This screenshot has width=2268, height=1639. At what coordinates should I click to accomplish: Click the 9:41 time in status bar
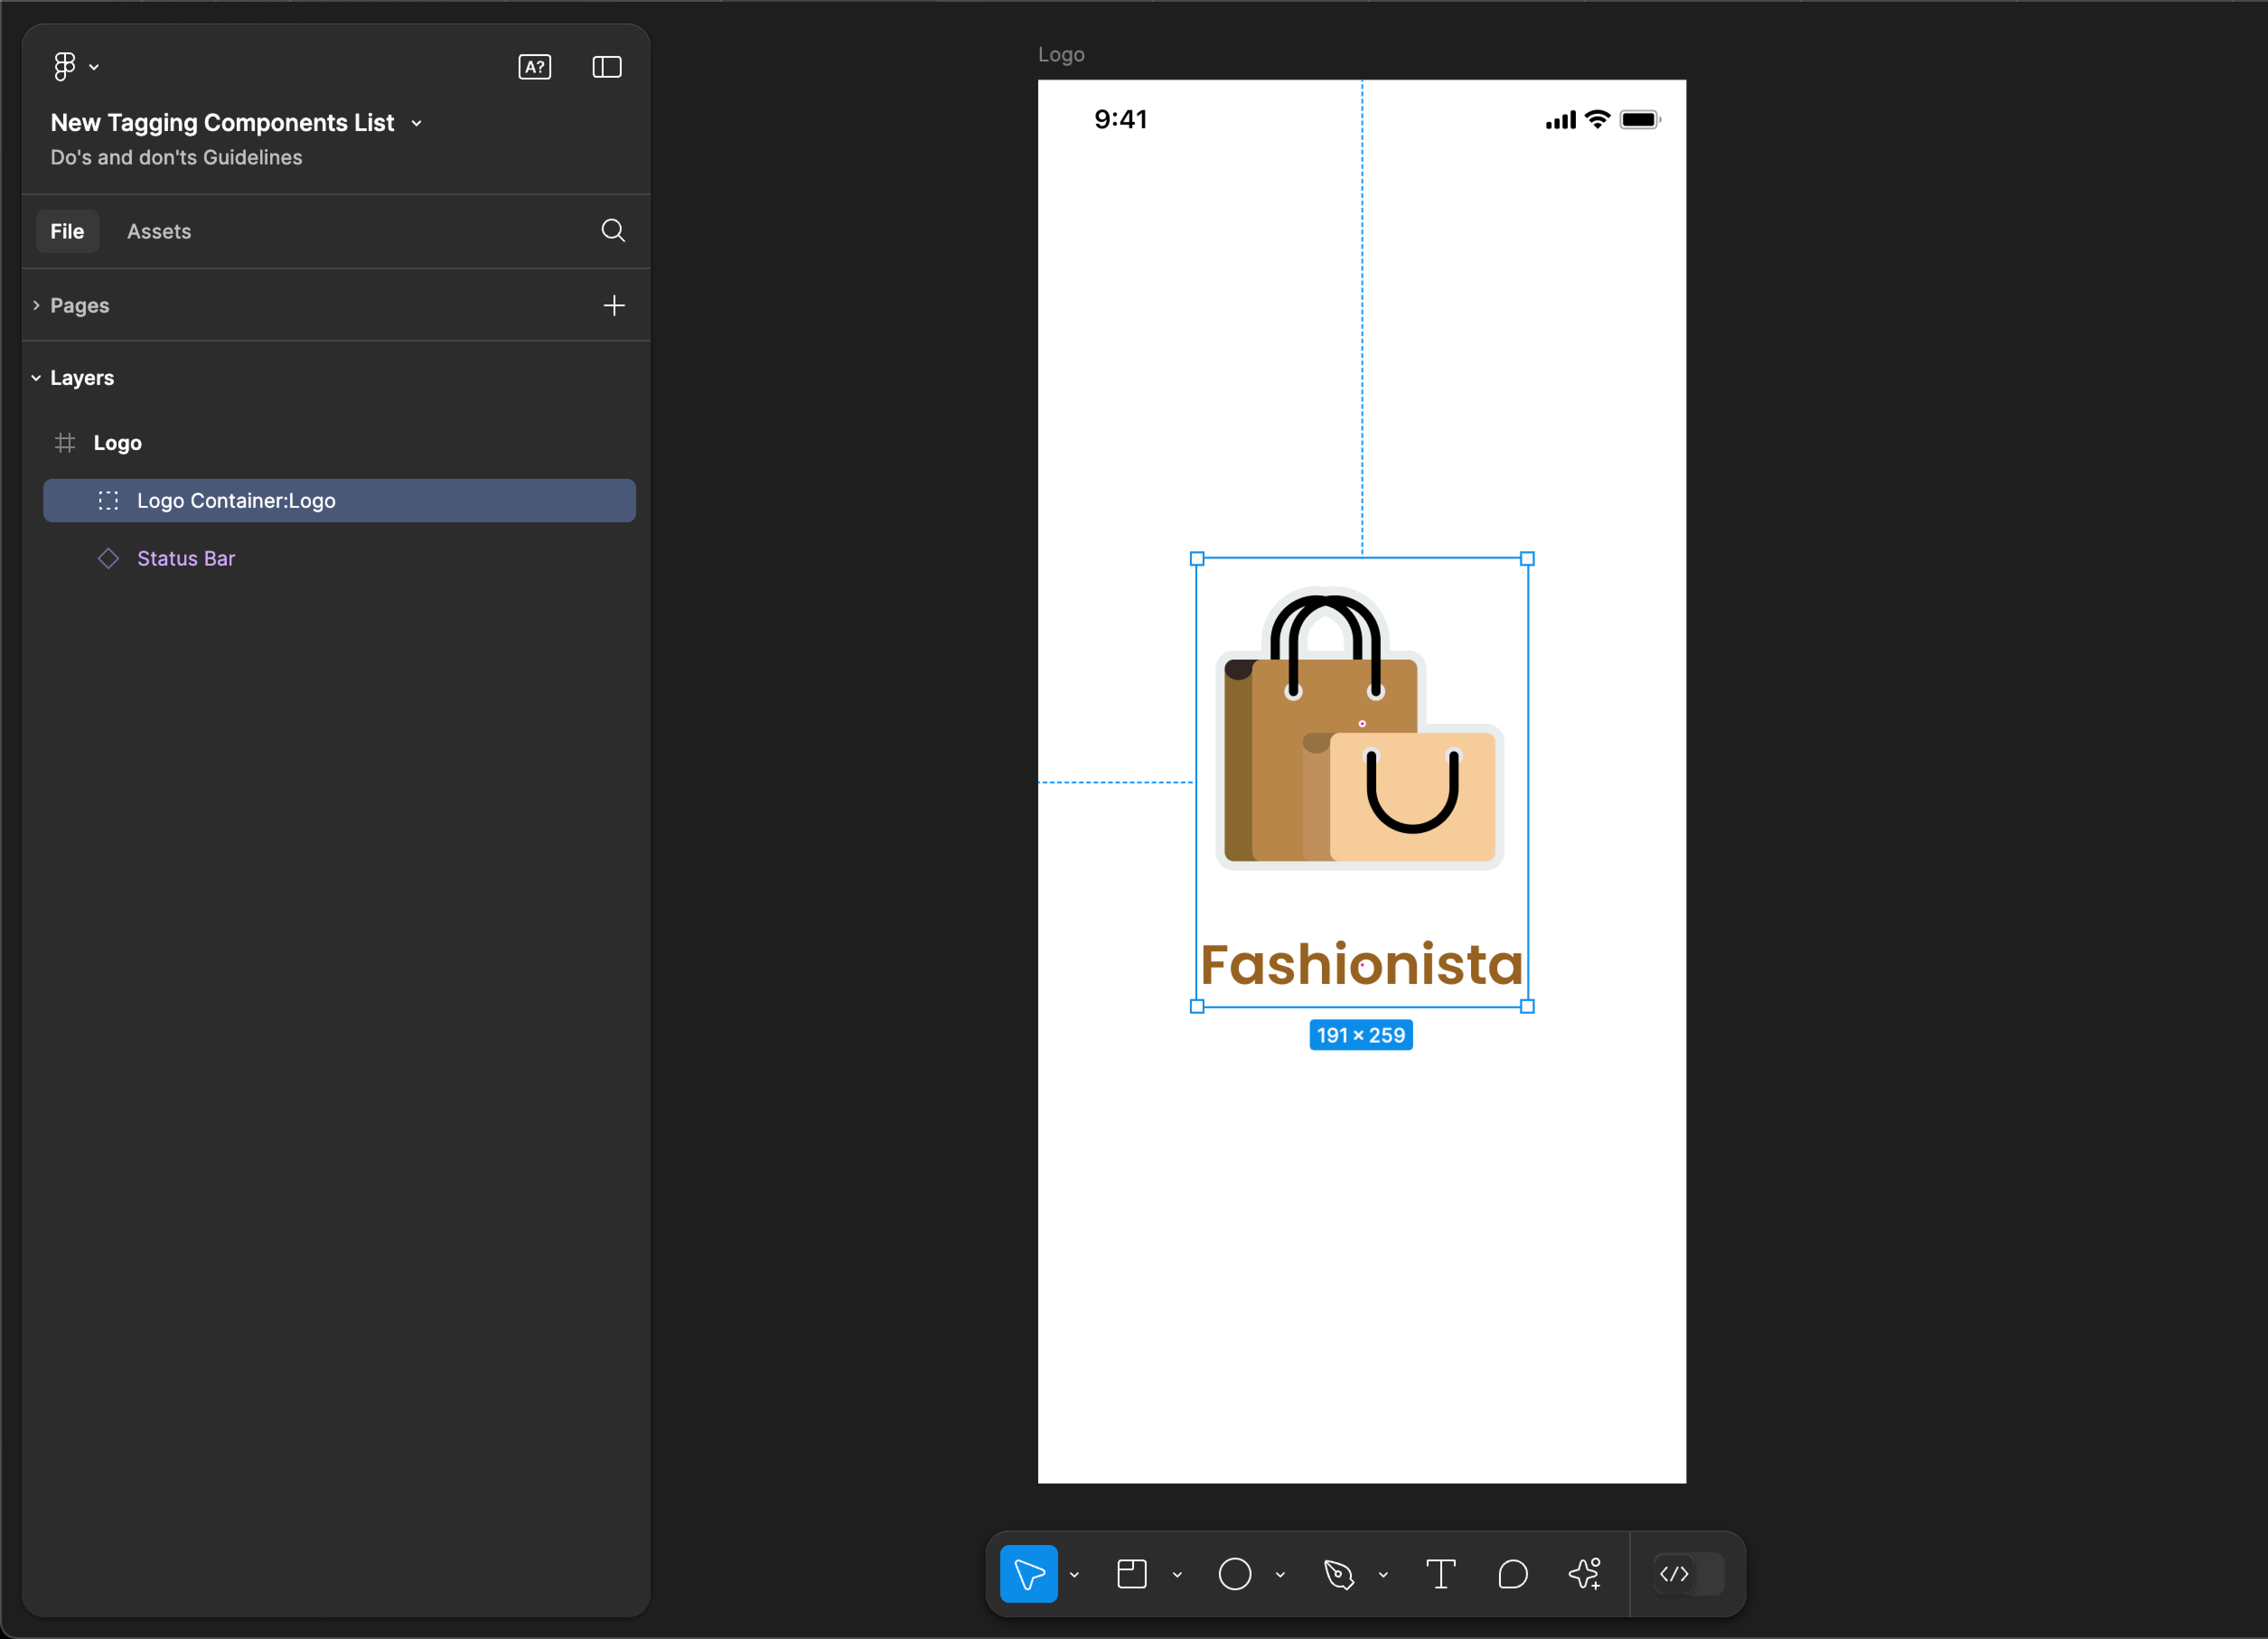coord(1120,120)
